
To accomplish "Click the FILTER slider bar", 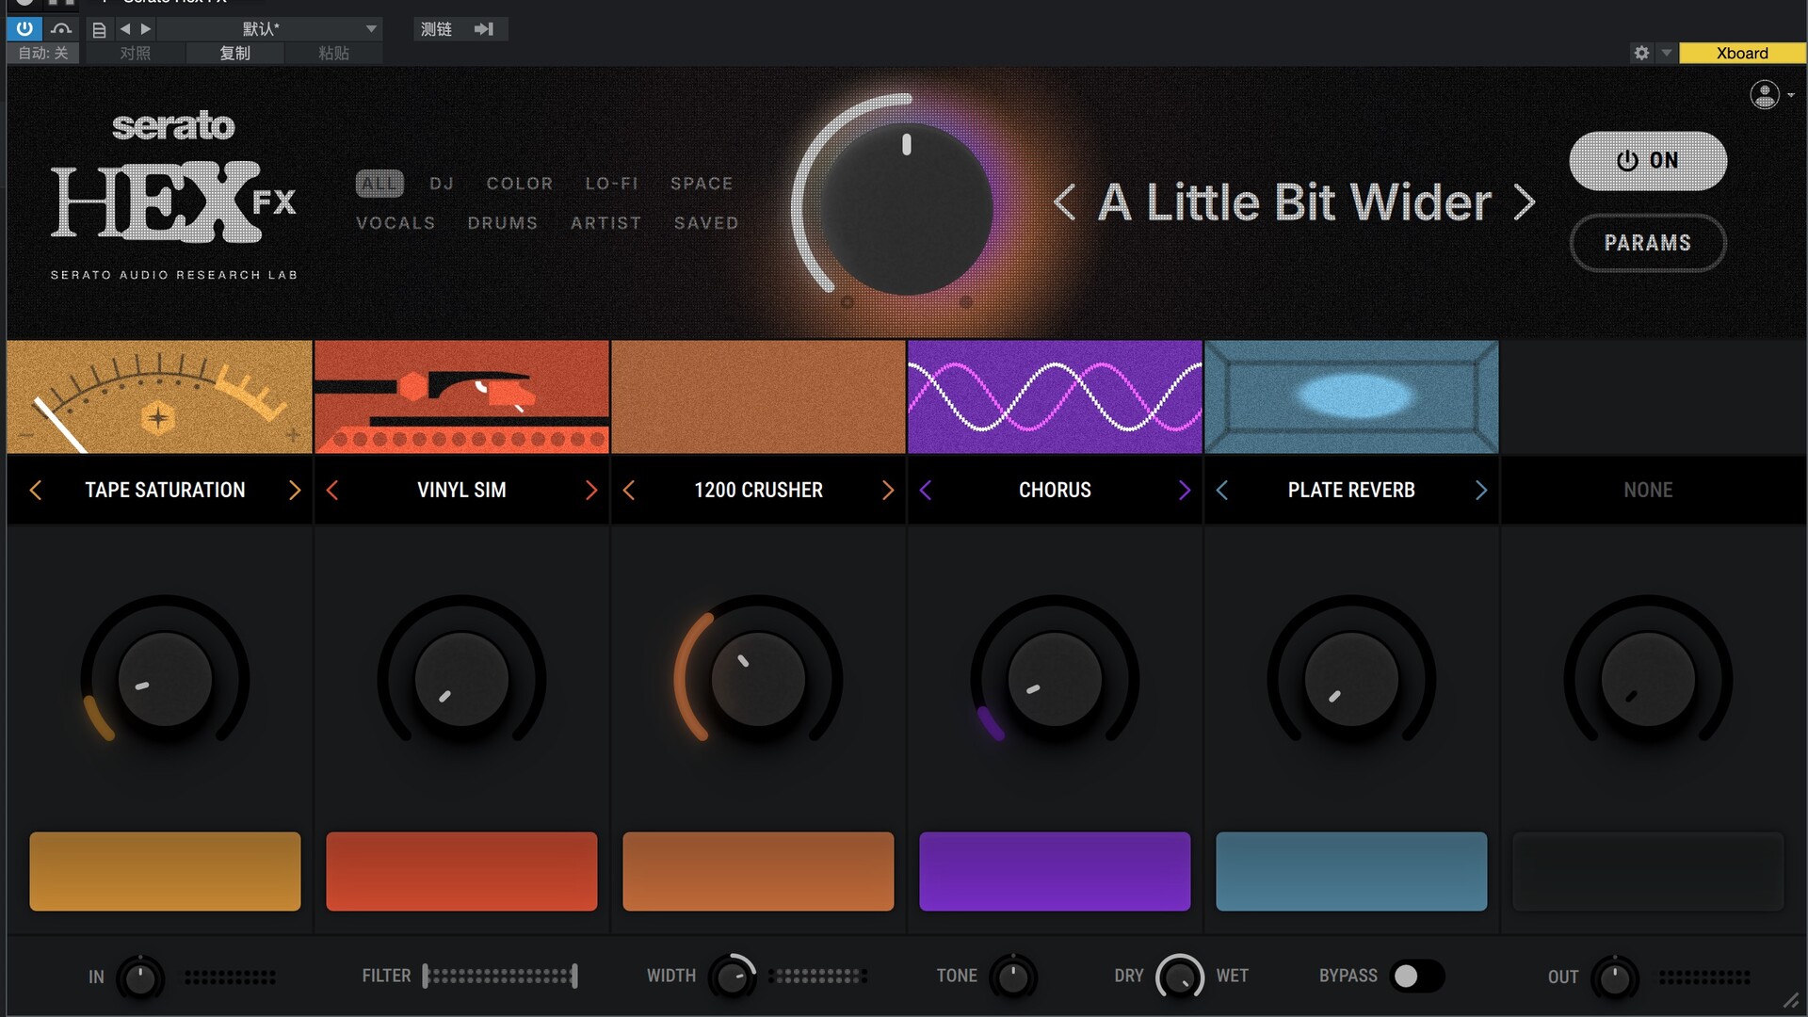I will click(500, 977).
